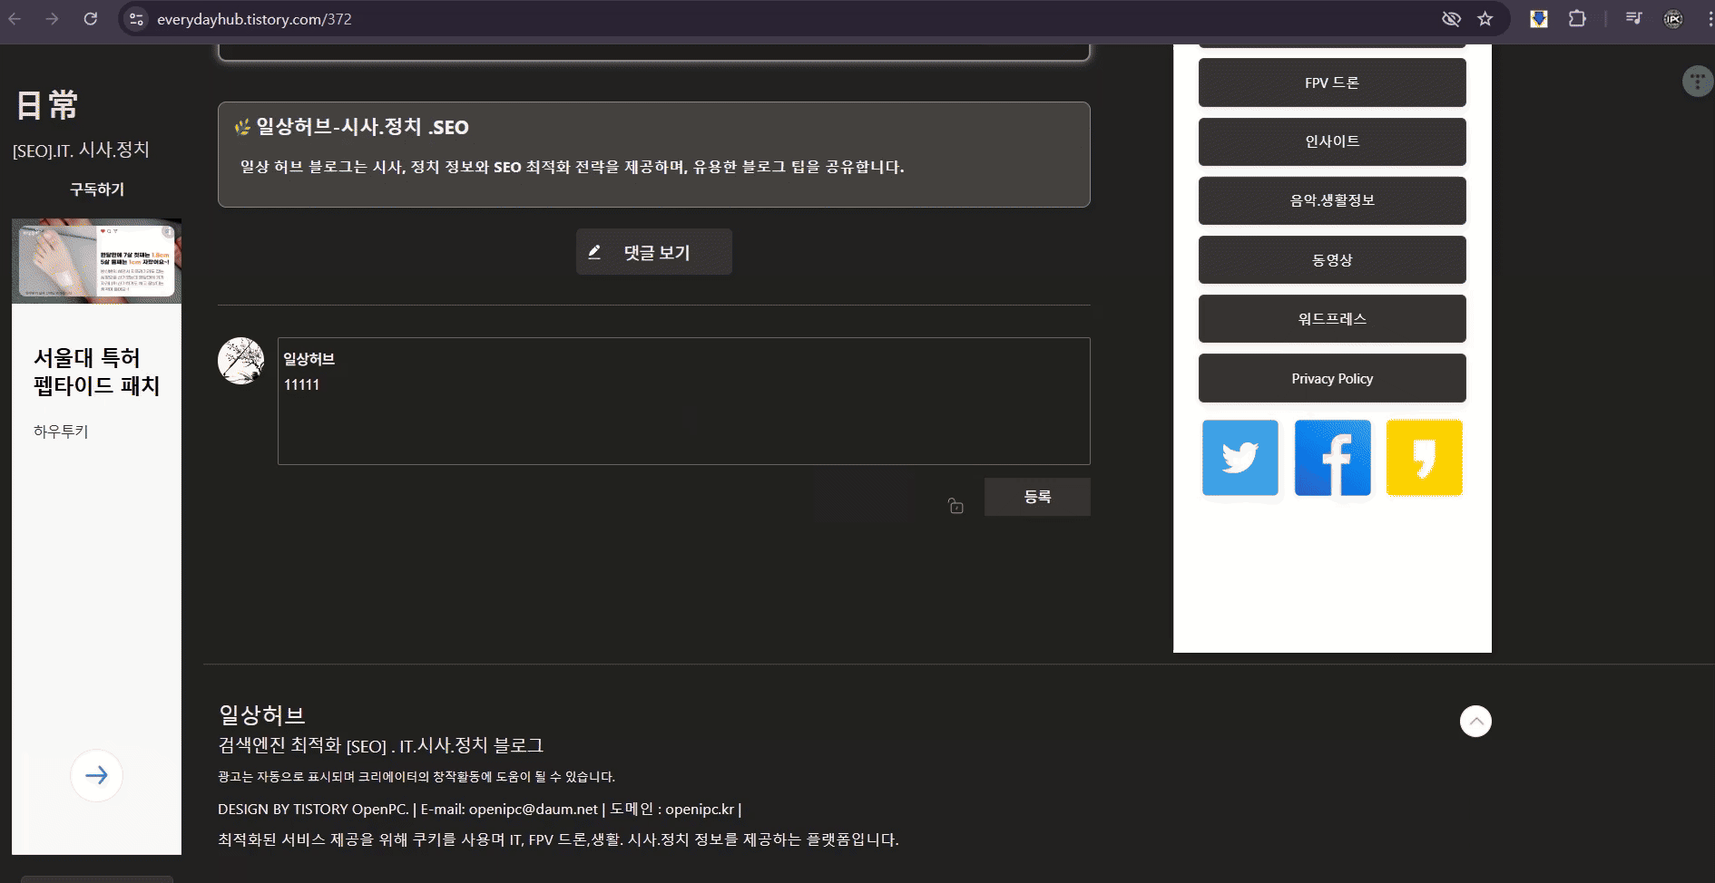Image resolution: width=1715 pixels, height=883 pixels.
Task: Click the 구독하기 subscribe link
Action: pos(98,189)
